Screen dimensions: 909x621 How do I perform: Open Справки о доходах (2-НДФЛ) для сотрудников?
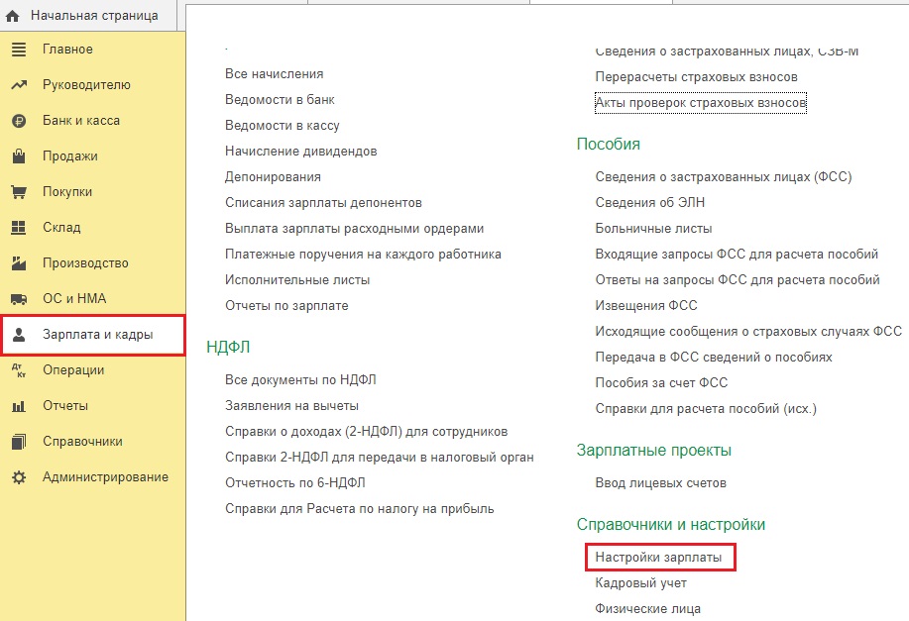[367, 432]
